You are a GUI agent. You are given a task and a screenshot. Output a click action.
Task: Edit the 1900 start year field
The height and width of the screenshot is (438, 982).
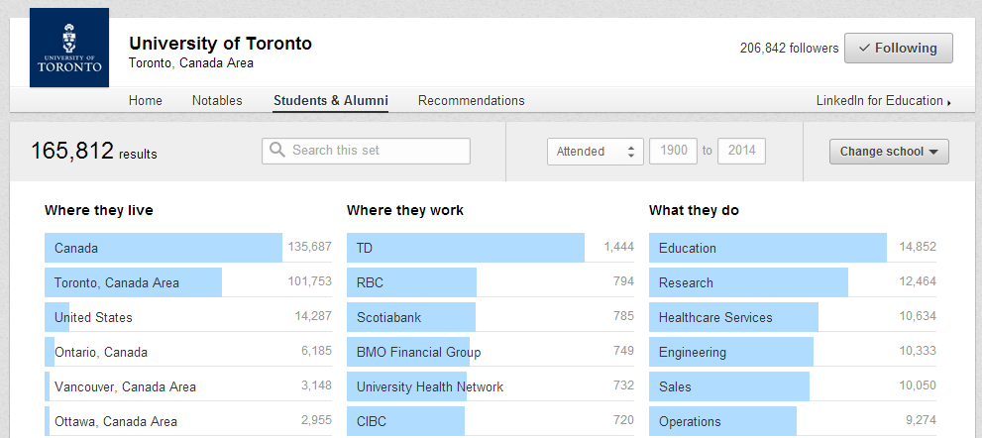pos(673,152)
